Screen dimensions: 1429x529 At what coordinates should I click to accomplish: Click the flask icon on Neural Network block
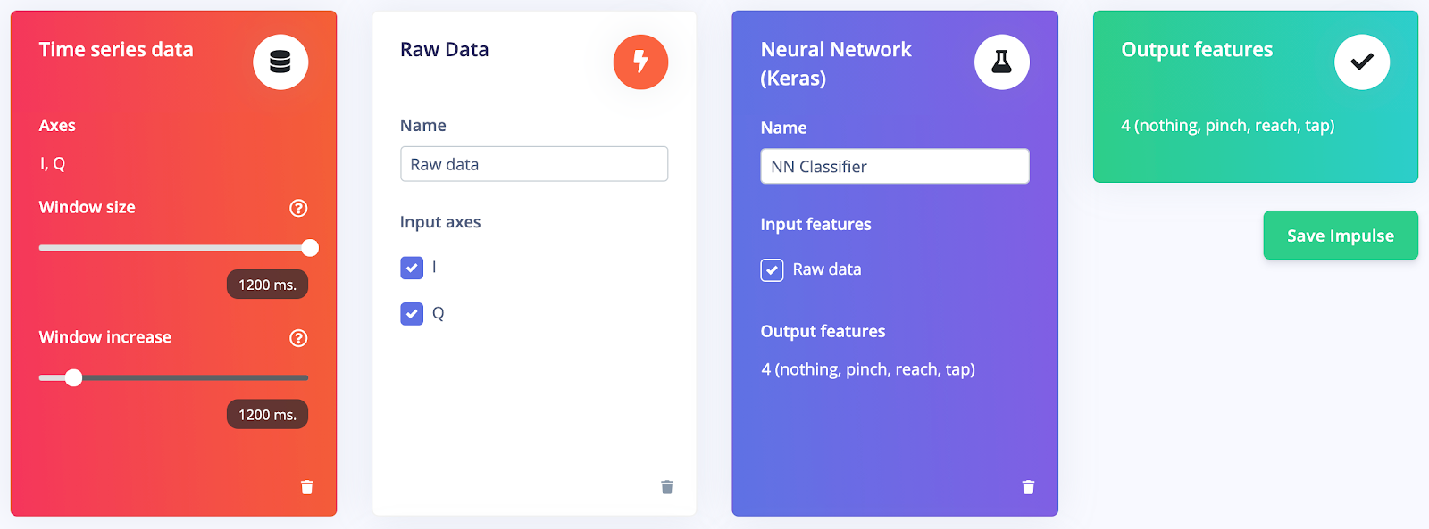pos(1001,62)
